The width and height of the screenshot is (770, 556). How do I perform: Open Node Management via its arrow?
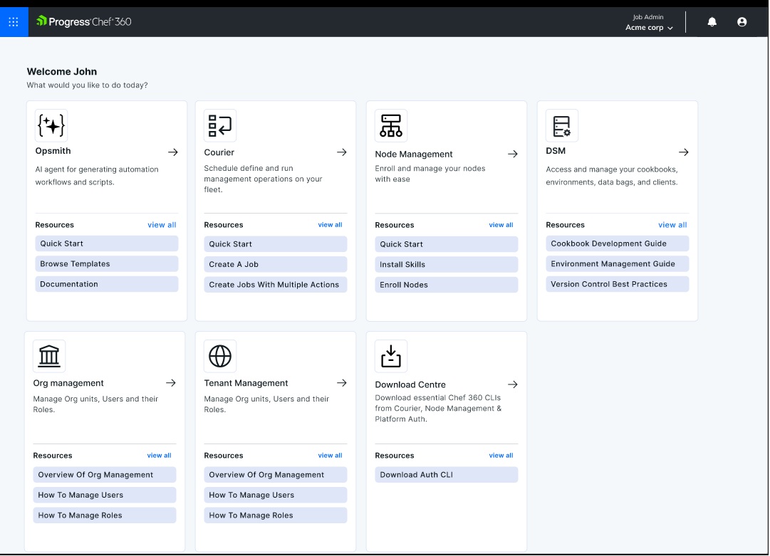coord(513,154)
